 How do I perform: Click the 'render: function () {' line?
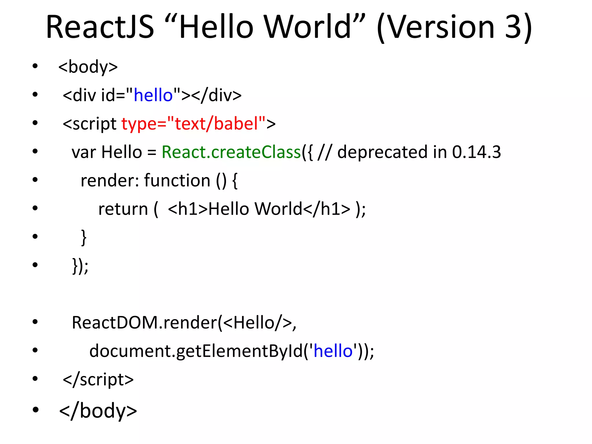[x=159, y=181]
